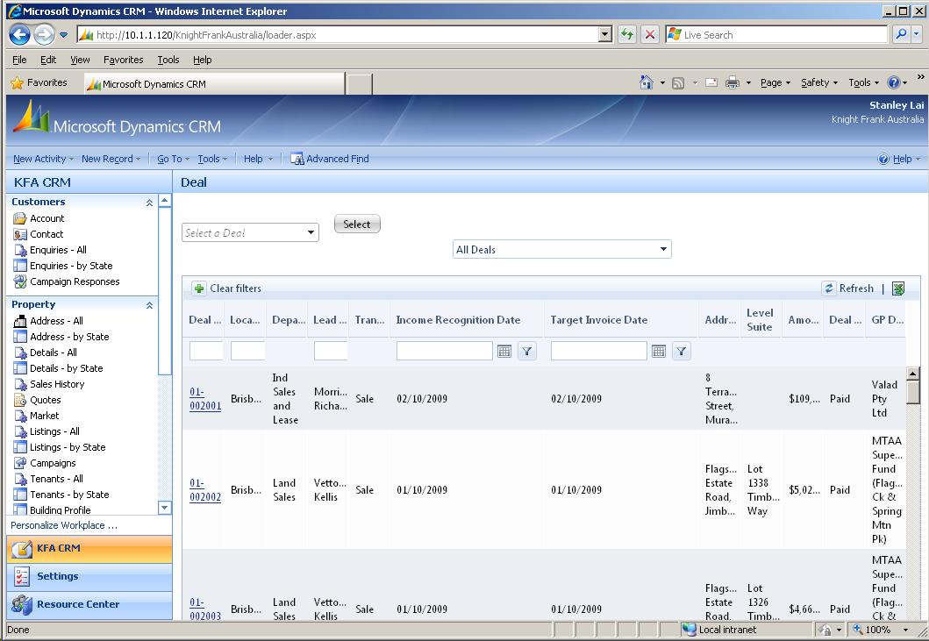929x641 pixels.
Task: Click the deal grid scroll up arrow
Action: click(x=913, y=374)
